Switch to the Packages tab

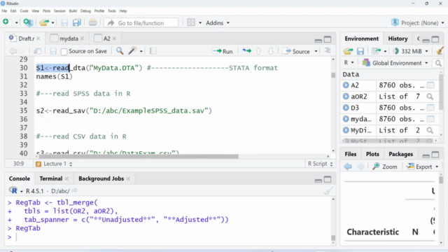(400, 154)
